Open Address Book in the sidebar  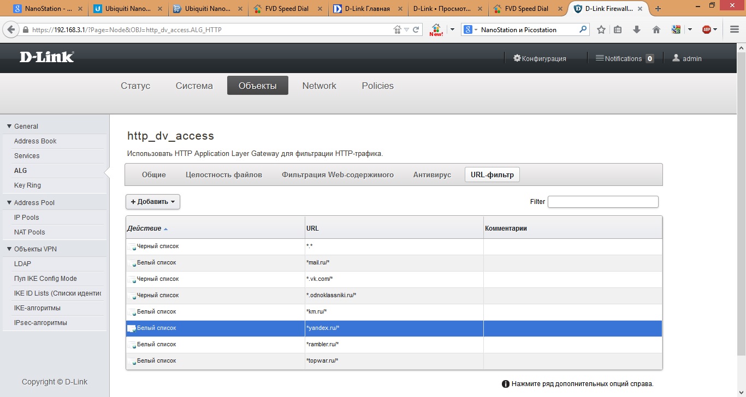[x=35, y=141]
